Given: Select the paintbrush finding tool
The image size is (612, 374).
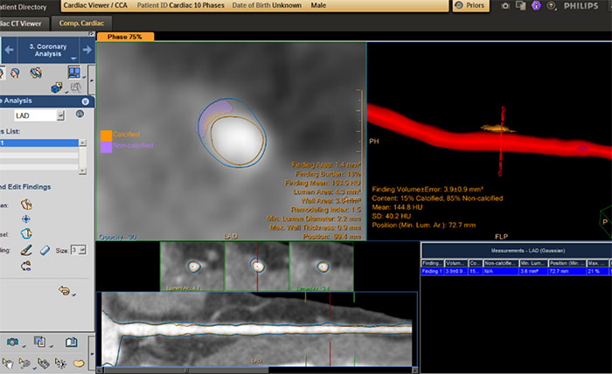Looking at the screenshot, I should [x=26, y=250].
